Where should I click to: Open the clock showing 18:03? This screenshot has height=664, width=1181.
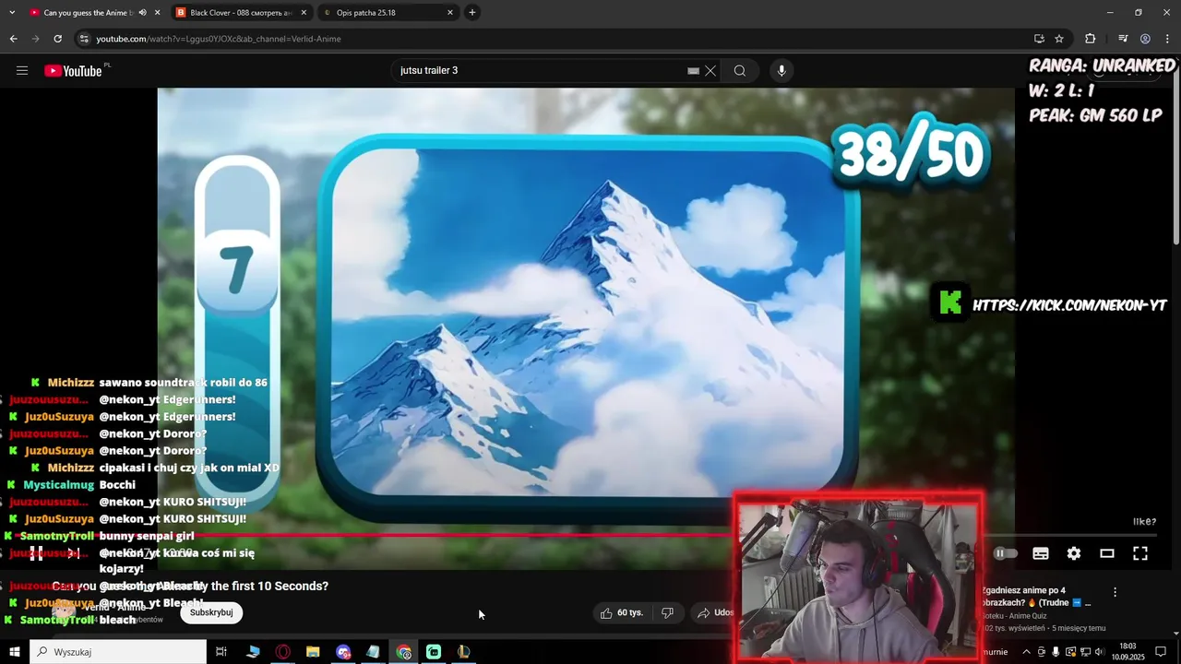(x=1127, y=652)
